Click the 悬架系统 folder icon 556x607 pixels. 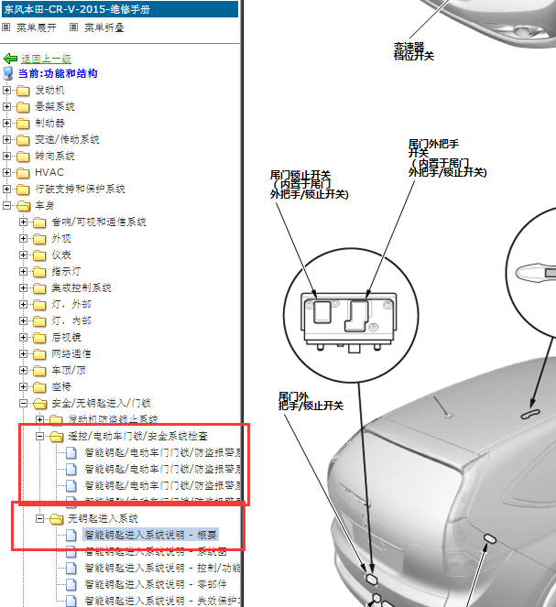(23, 107)
